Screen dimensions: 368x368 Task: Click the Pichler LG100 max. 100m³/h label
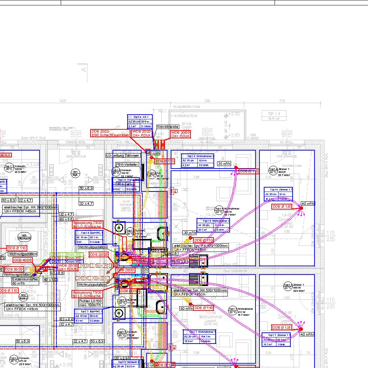(90, 303)
